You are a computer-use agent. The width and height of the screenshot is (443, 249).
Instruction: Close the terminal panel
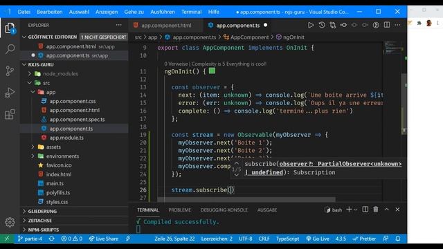pos(397,210)
